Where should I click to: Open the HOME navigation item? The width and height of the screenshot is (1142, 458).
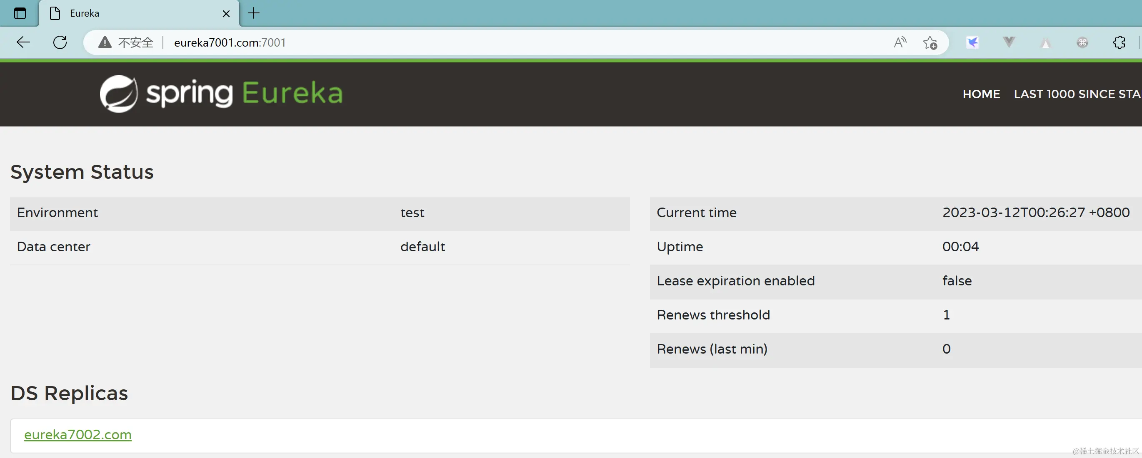(981, 94)
